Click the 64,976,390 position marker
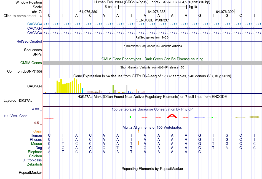 (x=225, y=12)
